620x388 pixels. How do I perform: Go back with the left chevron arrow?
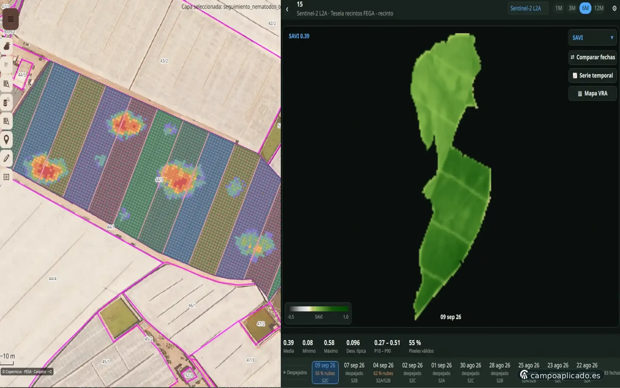point(287,9)
